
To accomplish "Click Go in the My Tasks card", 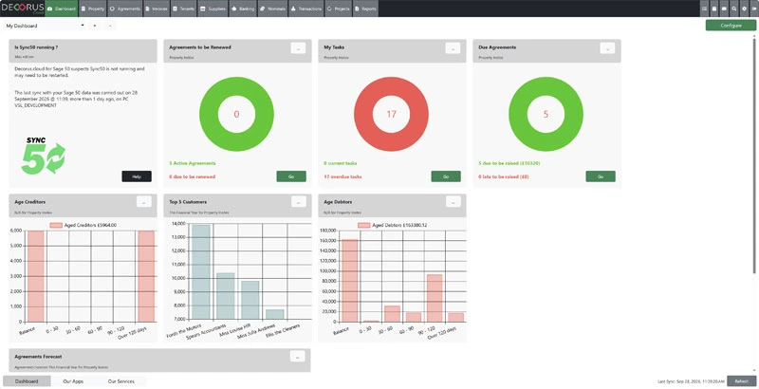I will click(446, 176).
